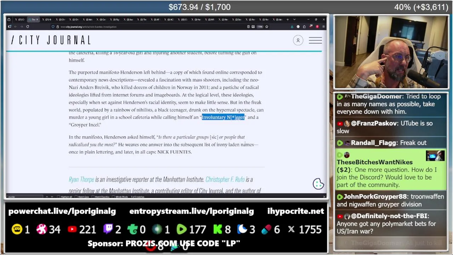Go forward with the browser forward arrow
This screenshot has height=255, width=453.
pos(21,27)
